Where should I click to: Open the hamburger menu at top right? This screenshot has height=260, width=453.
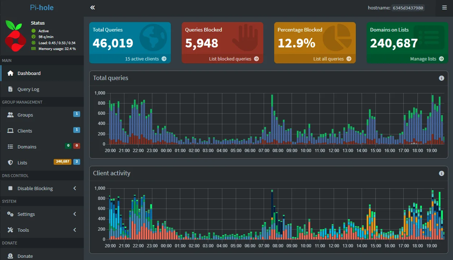point(444,8)
